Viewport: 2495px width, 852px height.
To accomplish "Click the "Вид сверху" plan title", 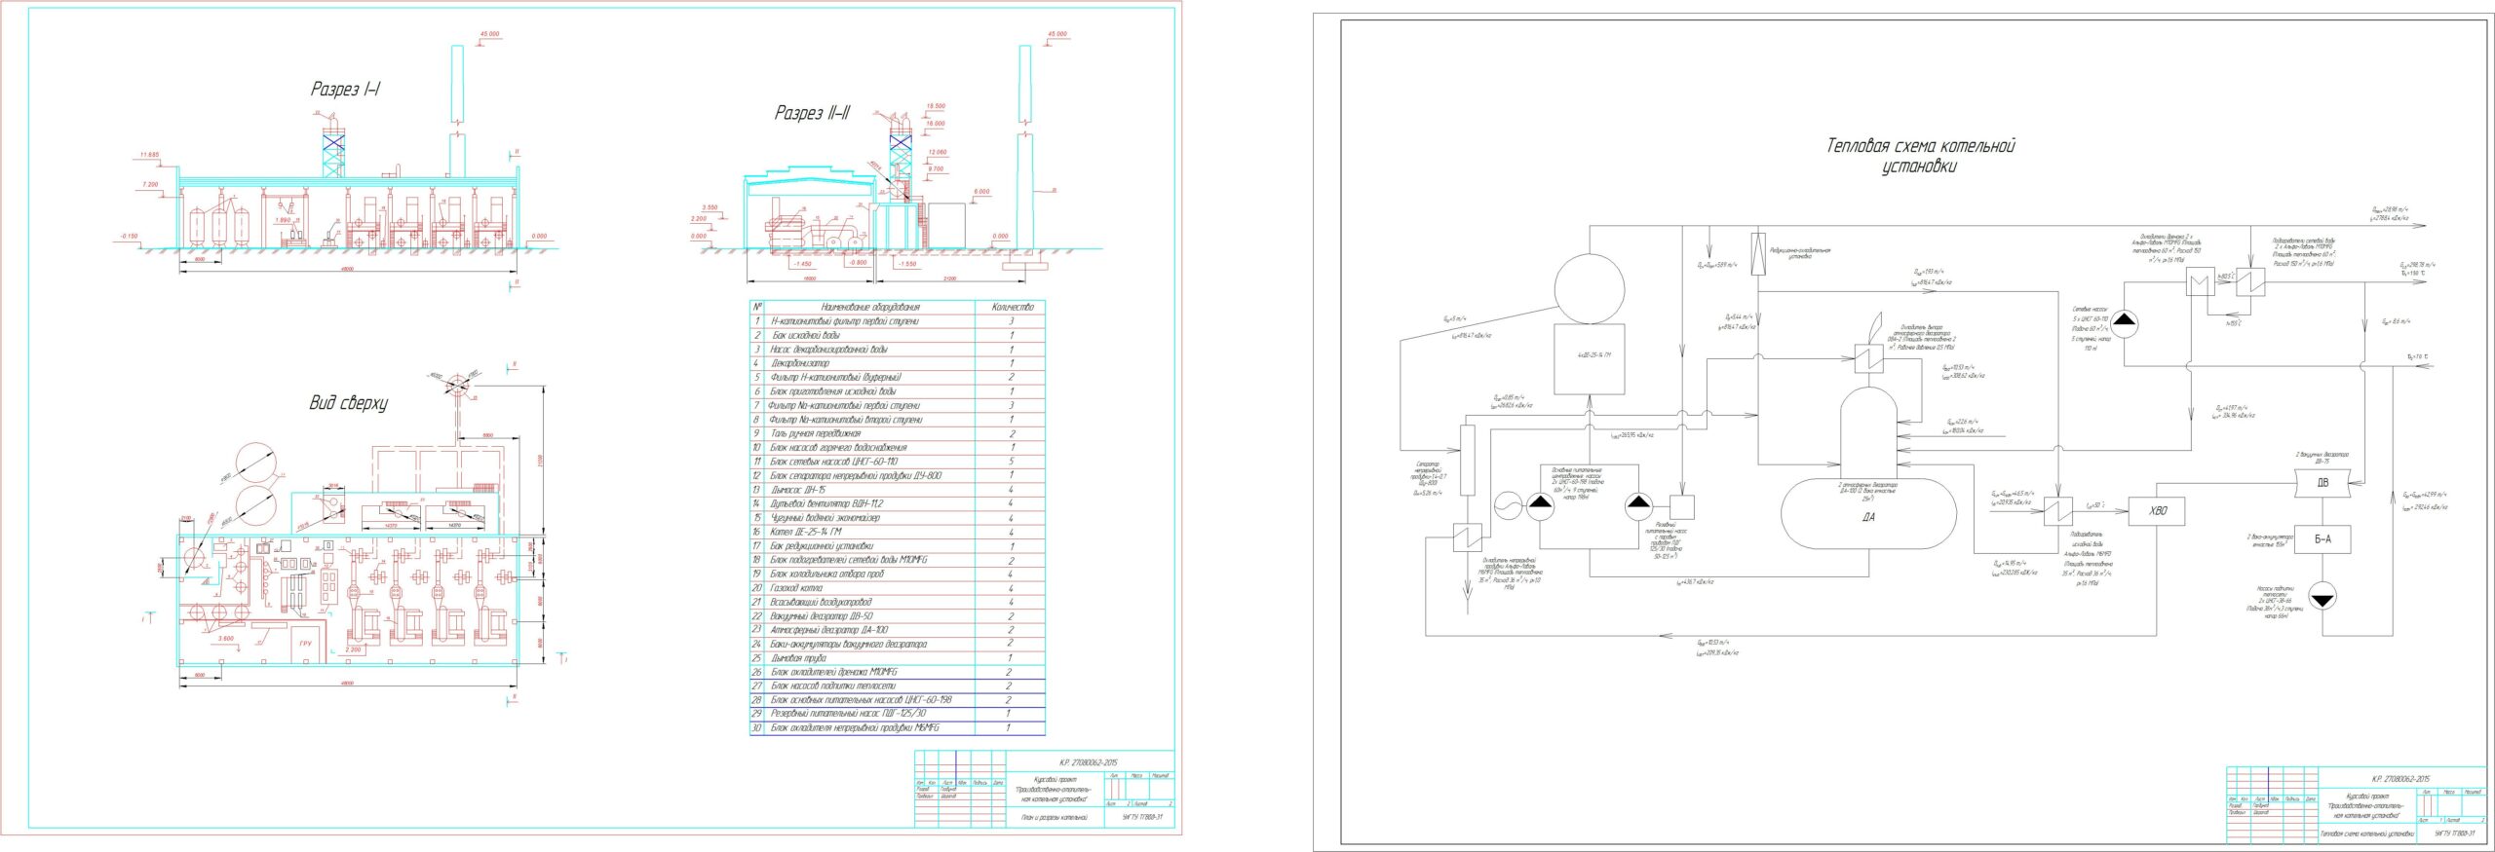I will (348, 403).
